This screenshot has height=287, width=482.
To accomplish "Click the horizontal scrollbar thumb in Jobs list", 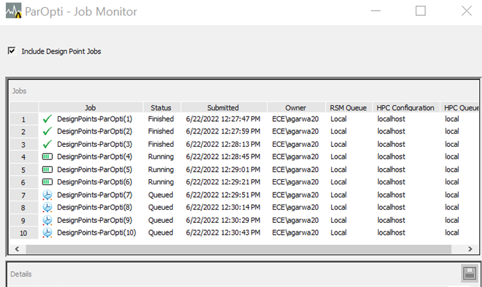I will [238, 249].
